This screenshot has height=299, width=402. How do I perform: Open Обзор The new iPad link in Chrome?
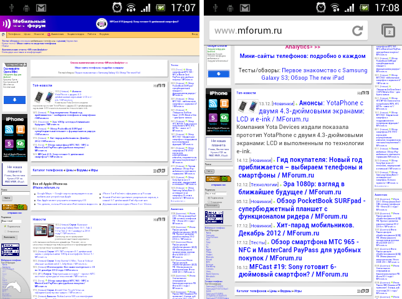tap(317, 78)
